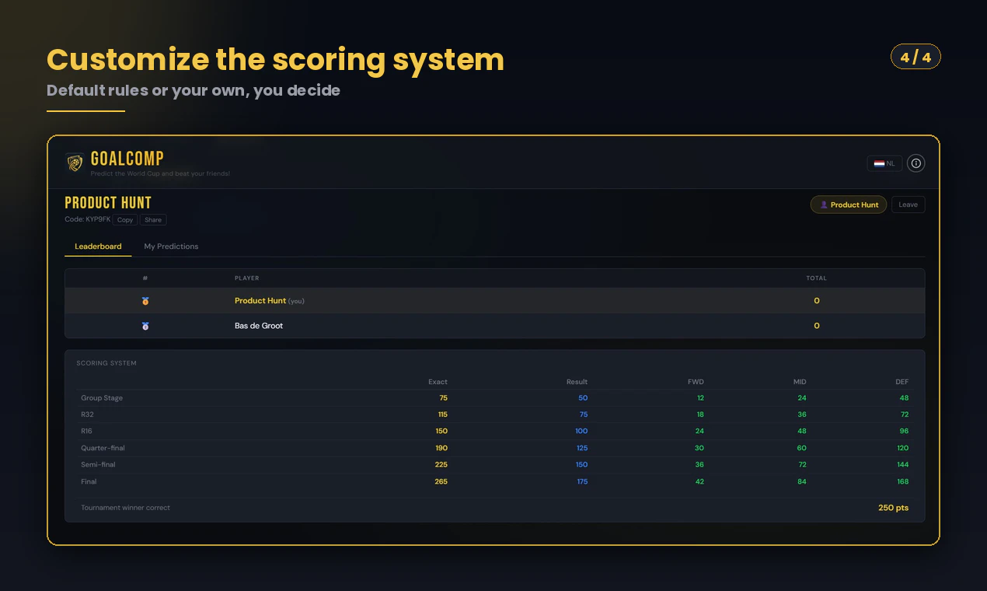This screenshot has width=987, height=591.
Task: Click Final MID value 84
Action: click(x=801, y=481)
